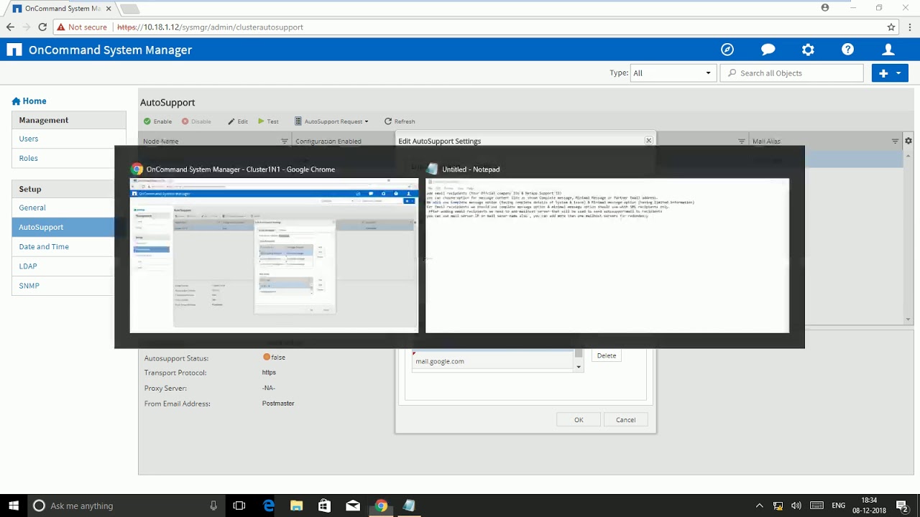Bookmark this page with the star icon

(x=891, y=27)
